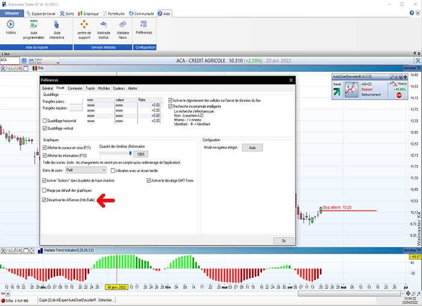Switch to the Connexion tab
The height and width of the screenshot is (306, 422).
(75, 88)
